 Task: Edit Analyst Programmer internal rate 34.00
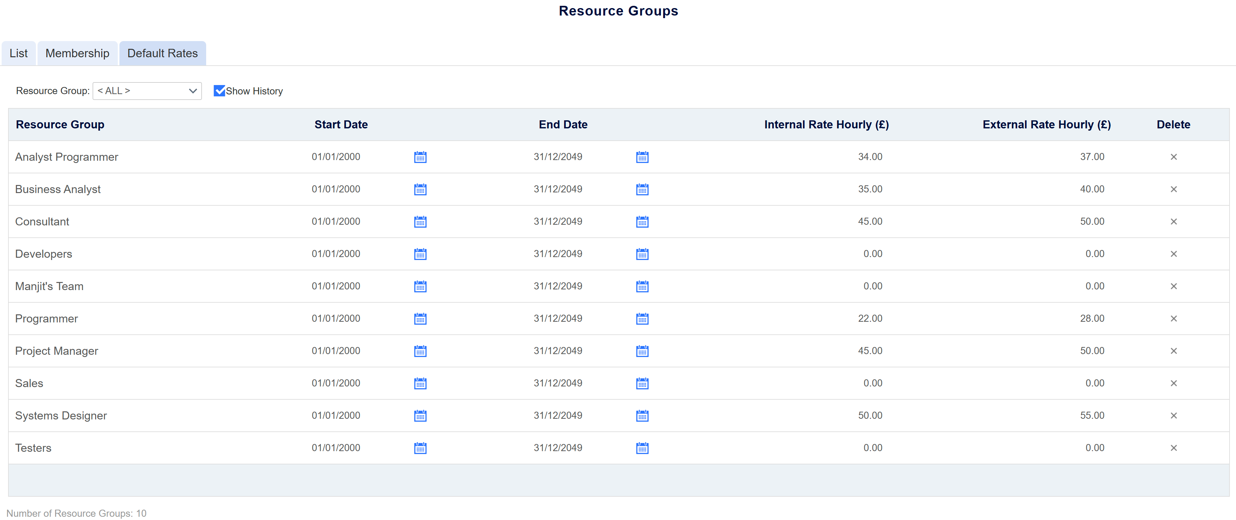tap(869, 157)
